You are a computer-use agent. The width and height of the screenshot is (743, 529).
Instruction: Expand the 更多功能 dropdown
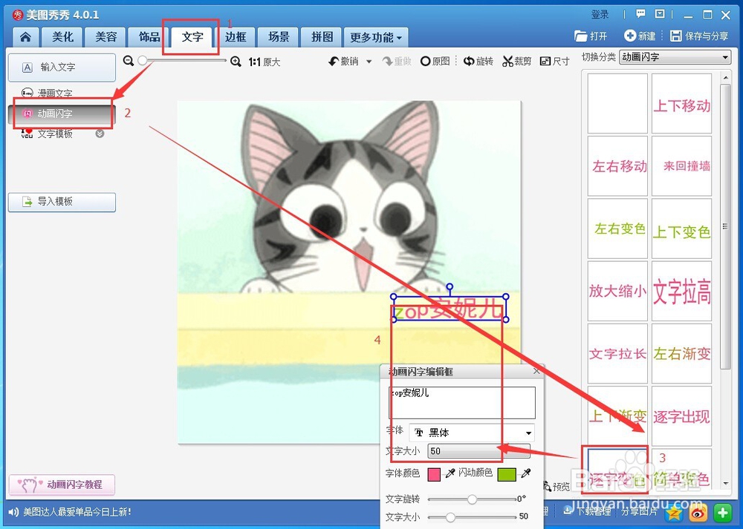(x=376, y=37)
